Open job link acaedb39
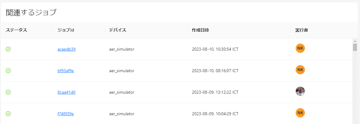The image size is (360, 124). tap(67, 49)
